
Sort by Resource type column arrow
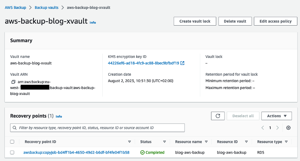[286, 142]
